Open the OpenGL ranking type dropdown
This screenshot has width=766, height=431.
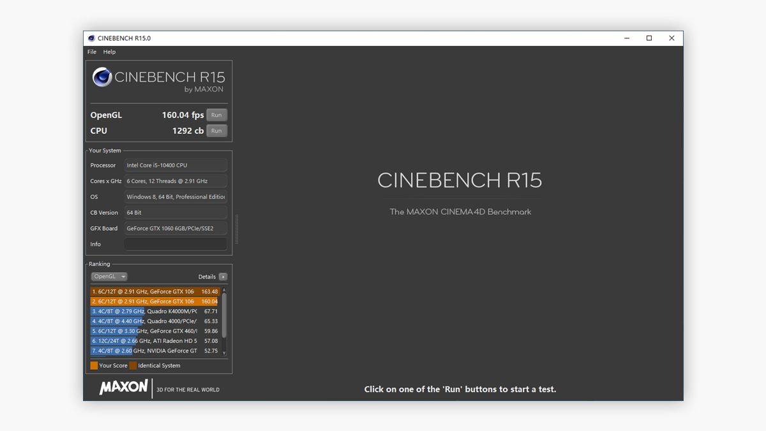click(x=109, y=277)
